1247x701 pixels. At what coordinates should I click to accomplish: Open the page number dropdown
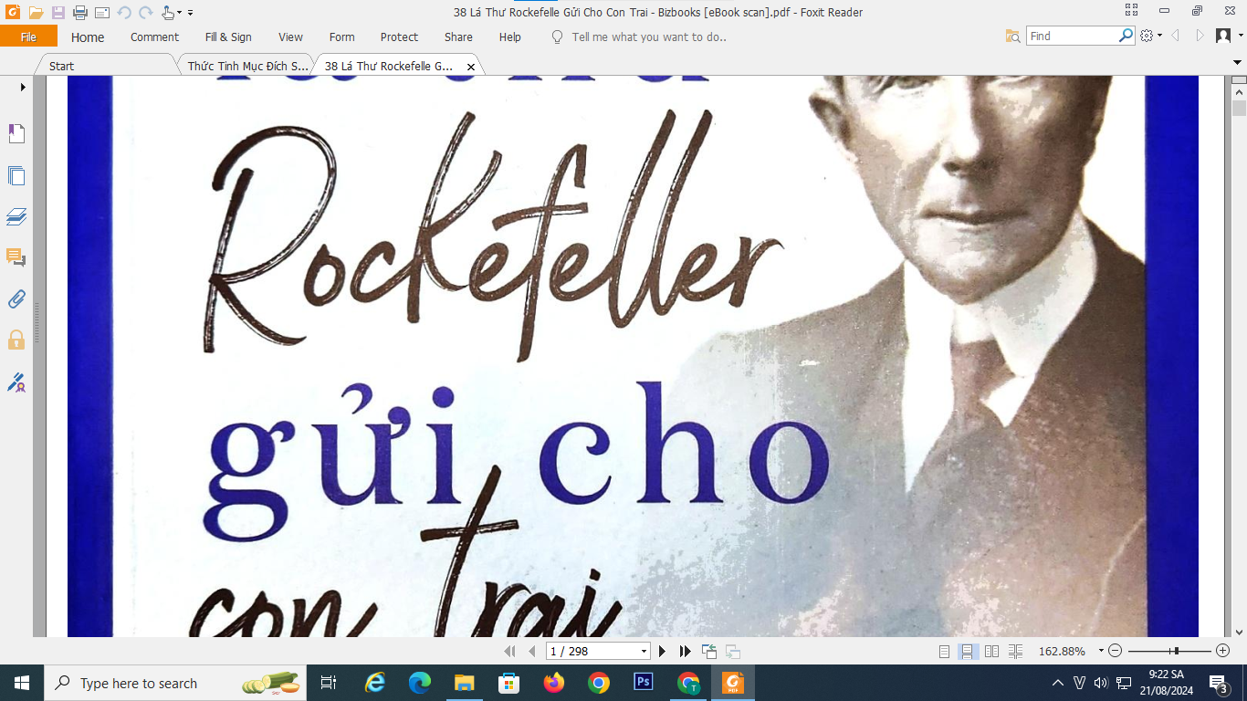(x=644, y=651)
